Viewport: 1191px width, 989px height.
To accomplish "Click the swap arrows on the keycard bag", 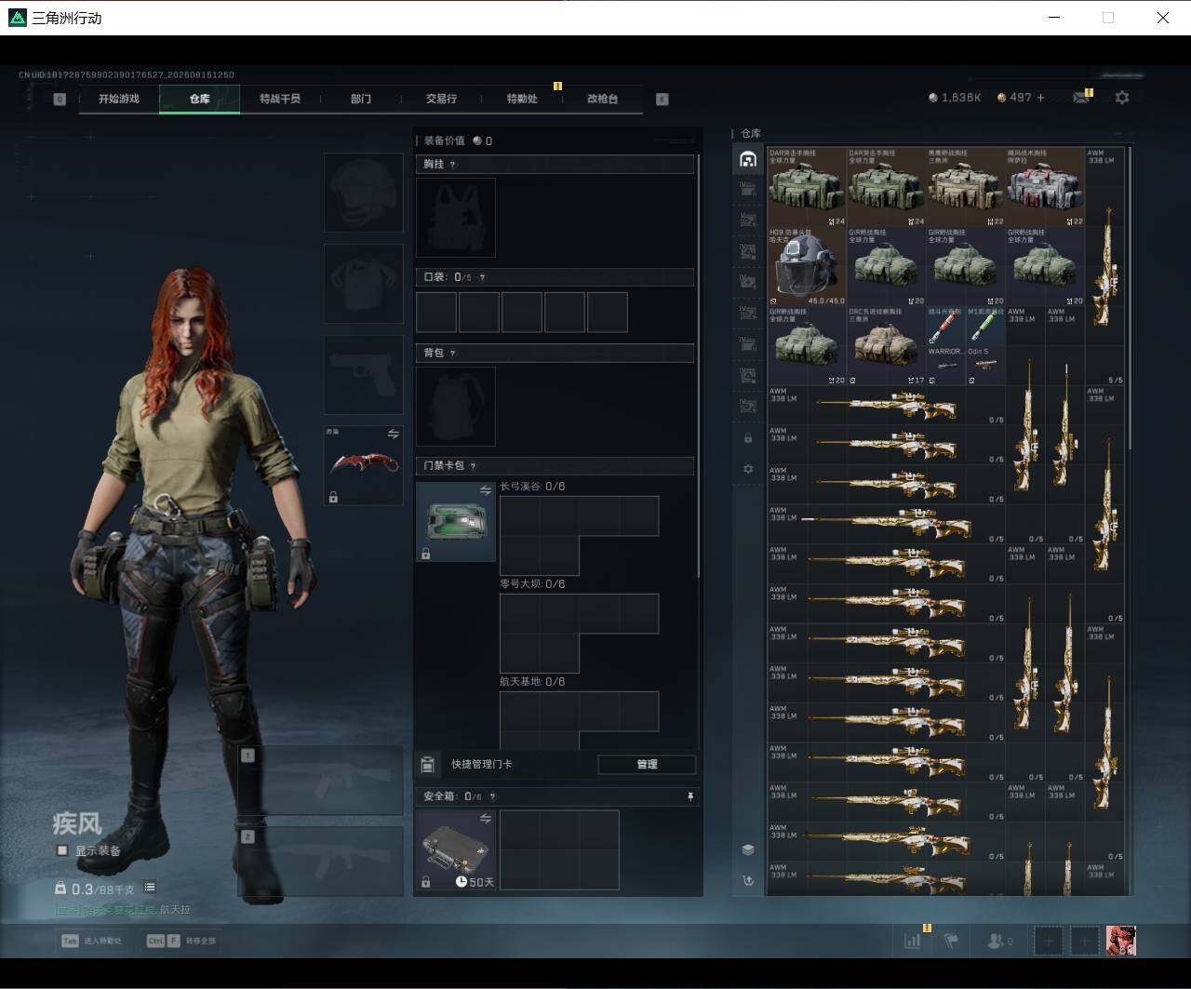I will (x=485, y=490).
